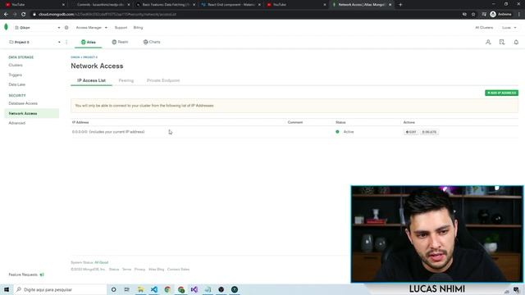This screenshot has height=295, width=525.
Task: Click the breadcrumb project link above title
Action: (90, 57)
